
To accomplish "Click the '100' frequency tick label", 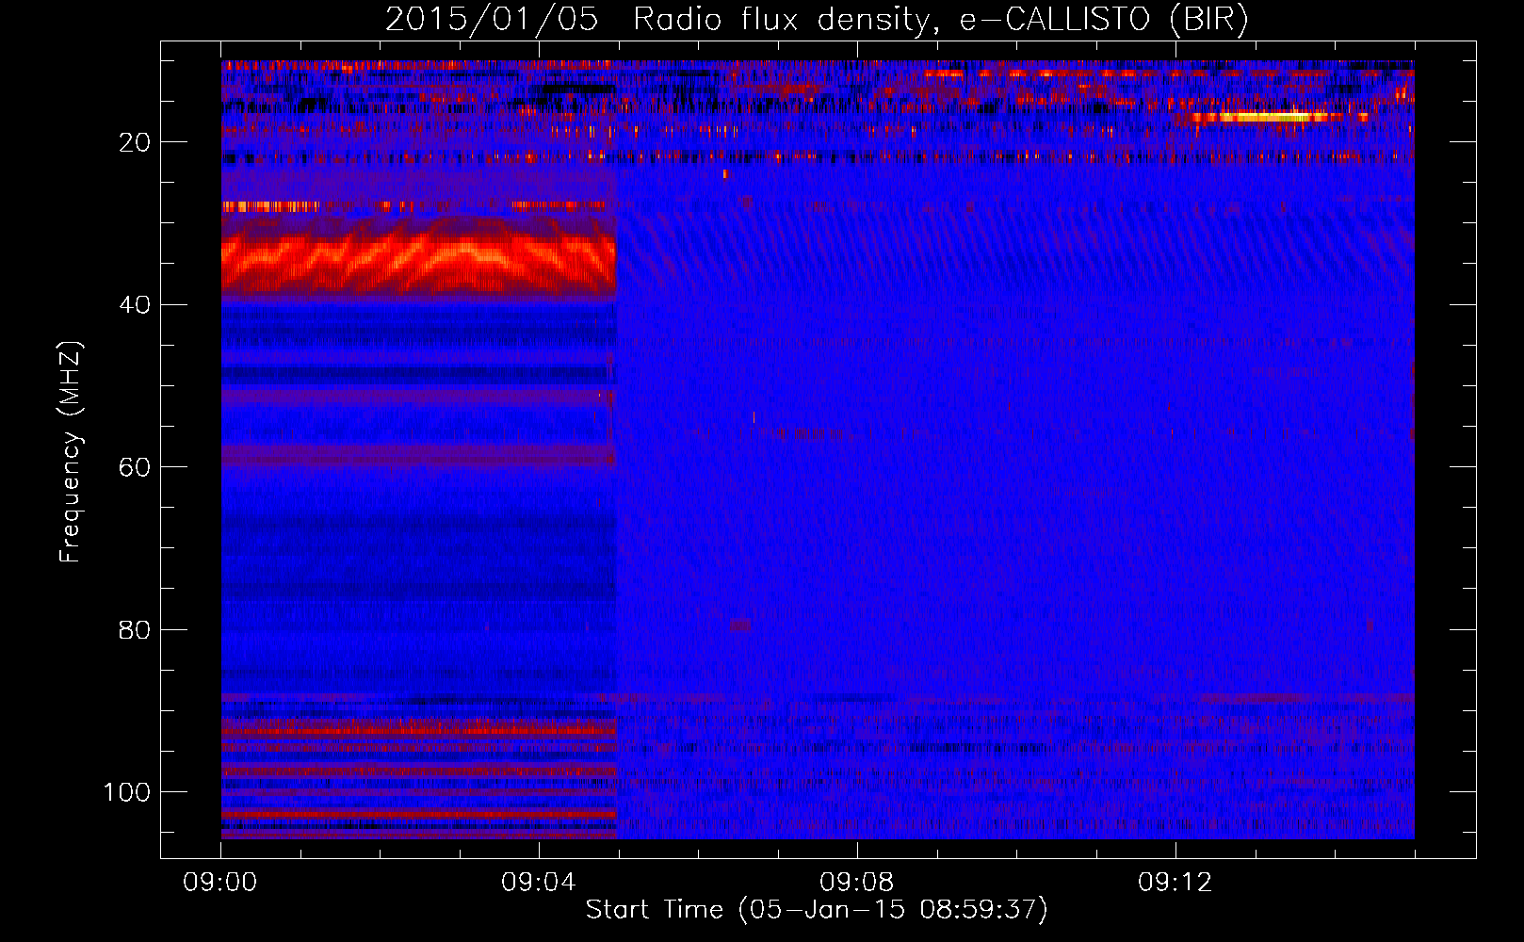I will (127, 792).
